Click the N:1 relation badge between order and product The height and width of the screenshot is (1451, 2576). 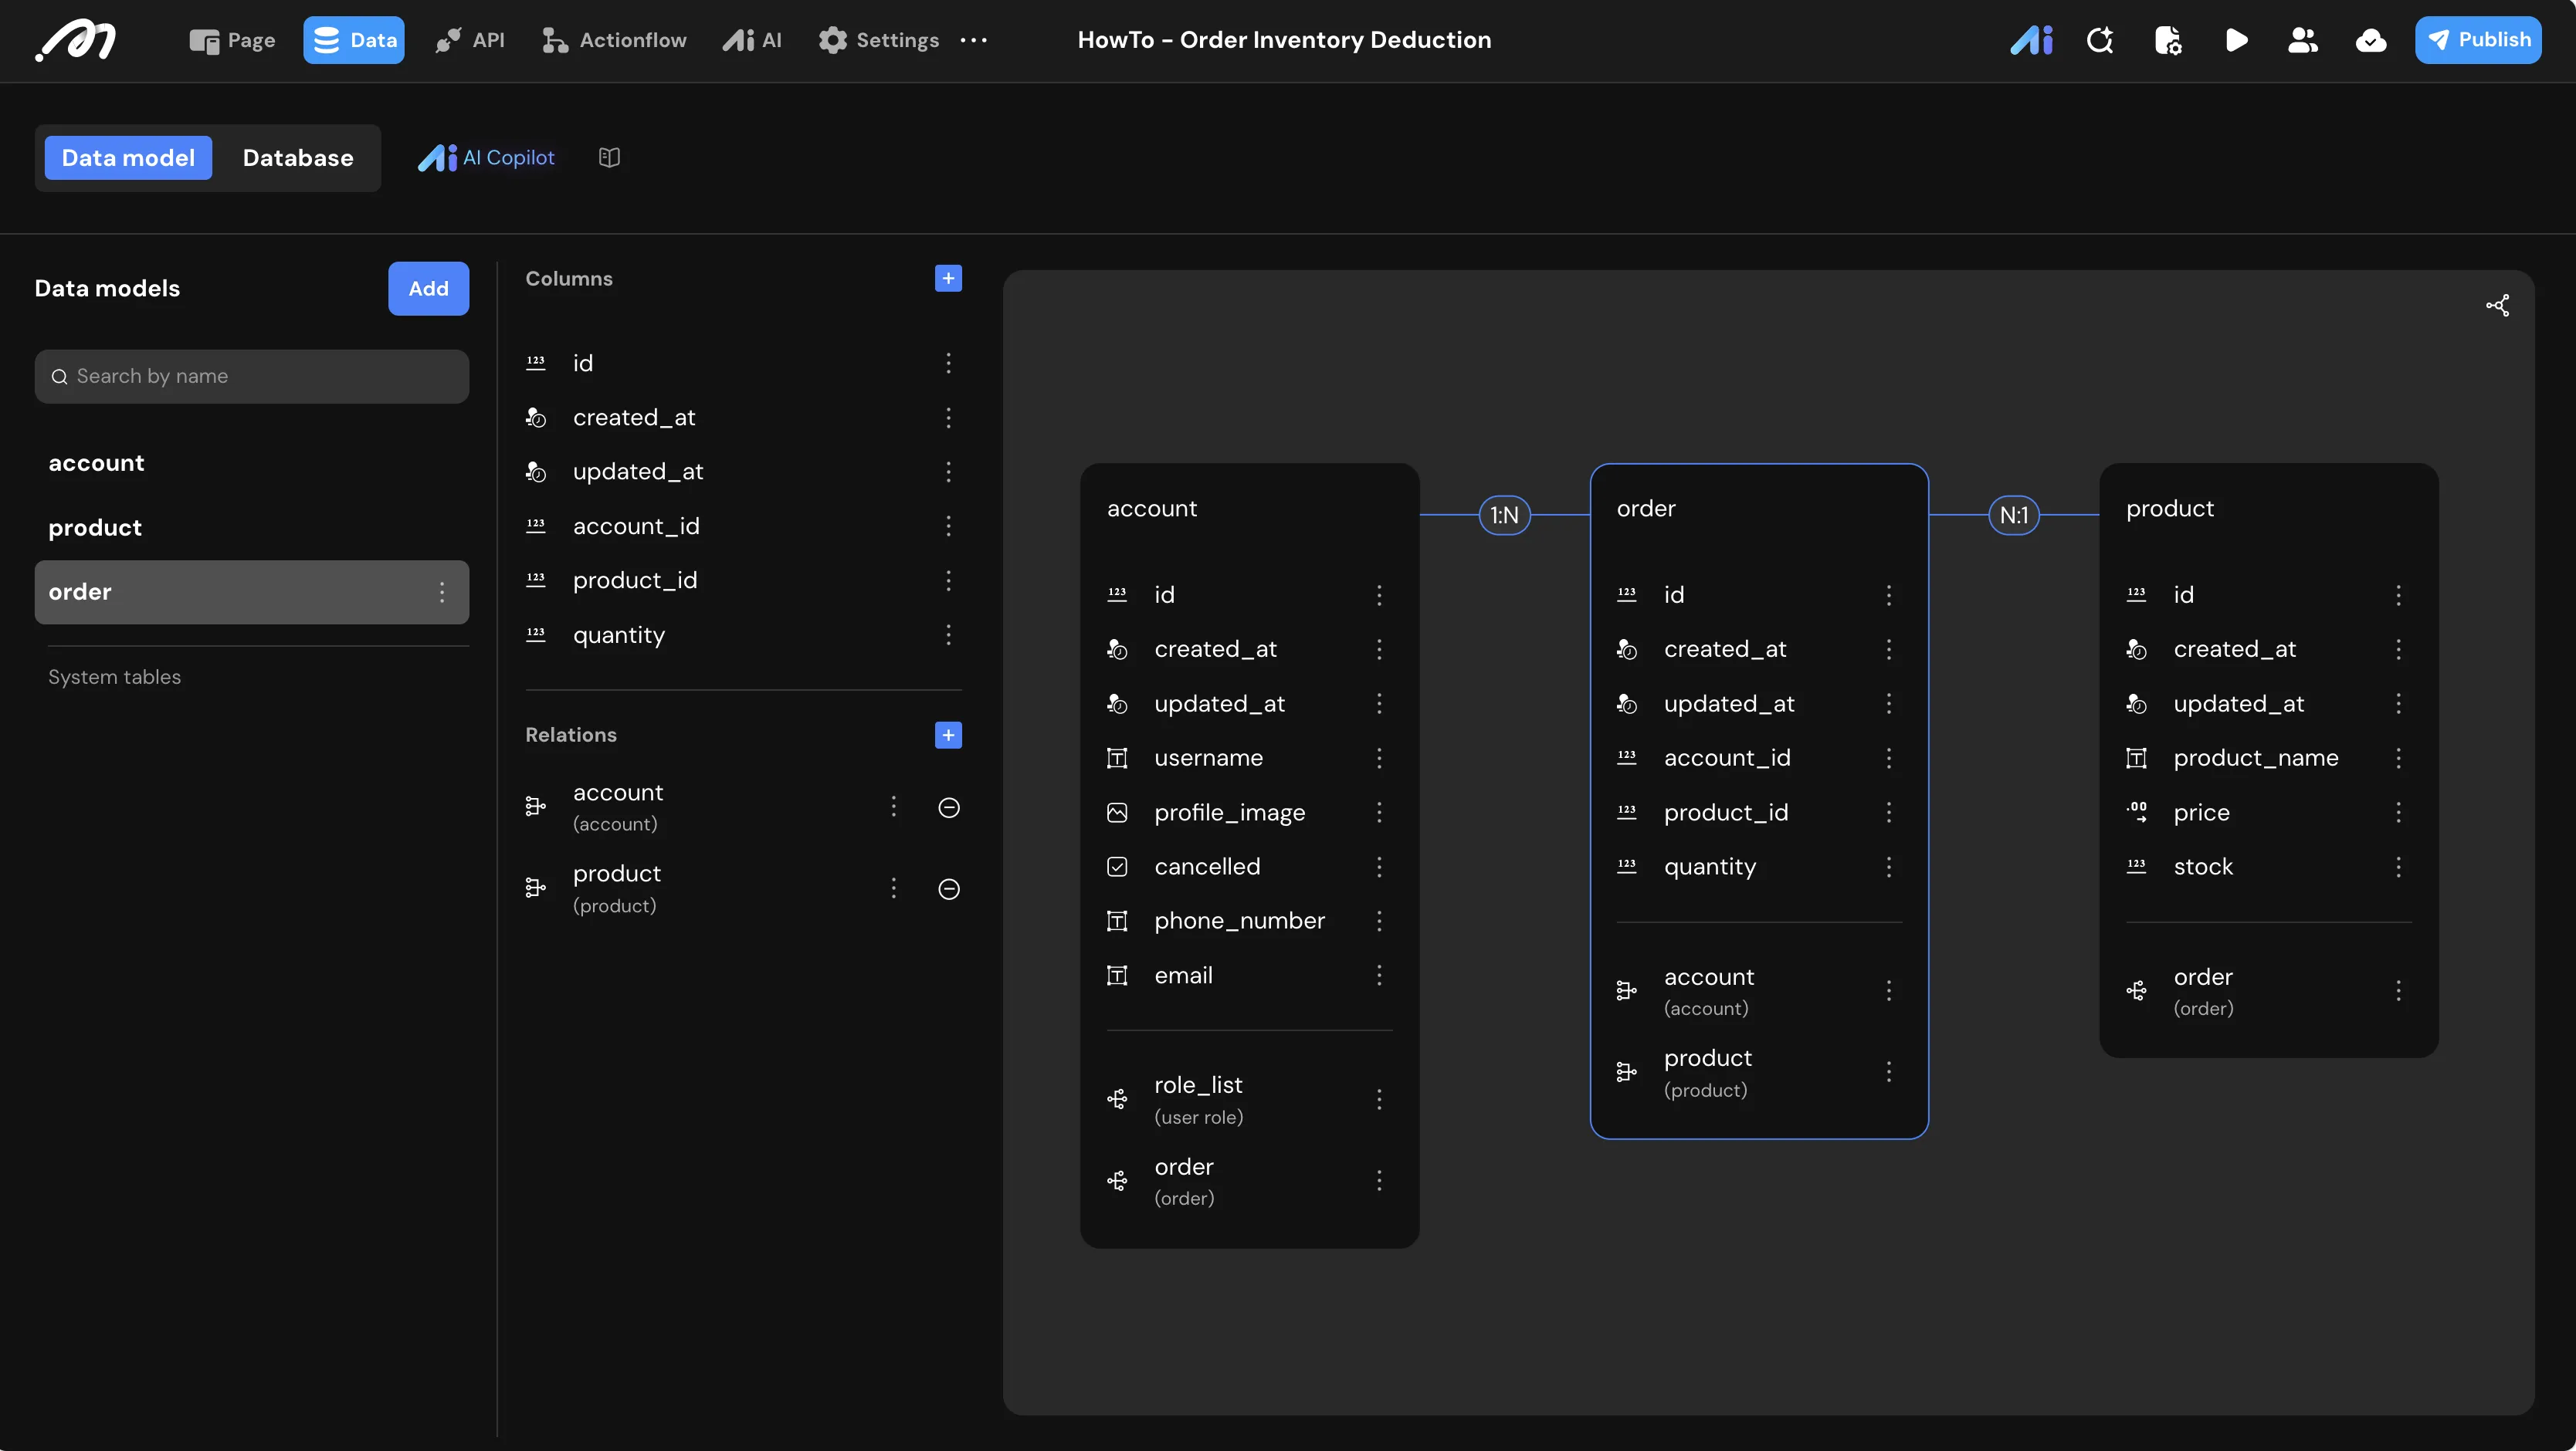[2014, 515]
